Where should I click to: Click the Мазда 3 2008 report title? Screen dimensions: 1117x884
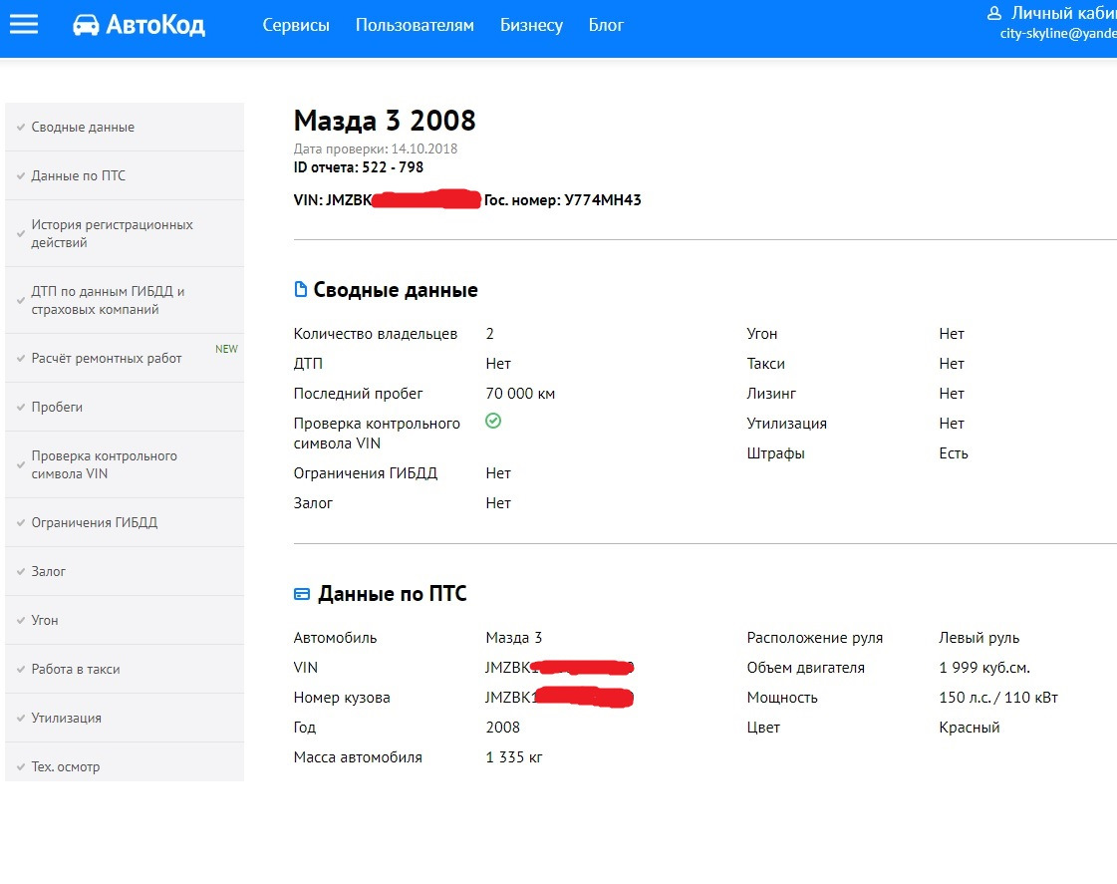[385, 121]
